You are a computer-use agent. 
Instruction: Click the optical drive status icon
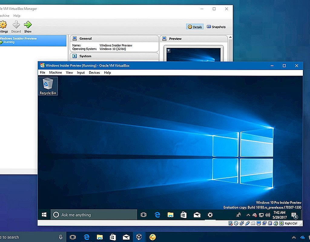pyautogui.click(x=236, y=223)
